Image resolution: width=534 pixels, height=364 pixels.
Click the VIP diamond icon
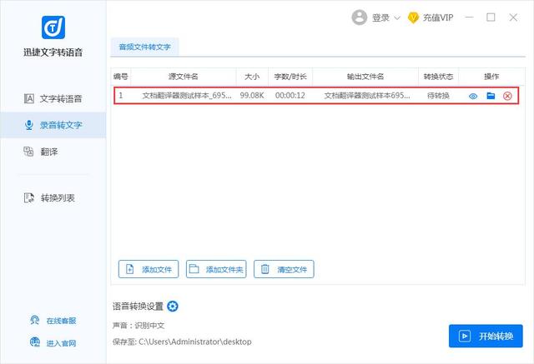click(413, 17)
